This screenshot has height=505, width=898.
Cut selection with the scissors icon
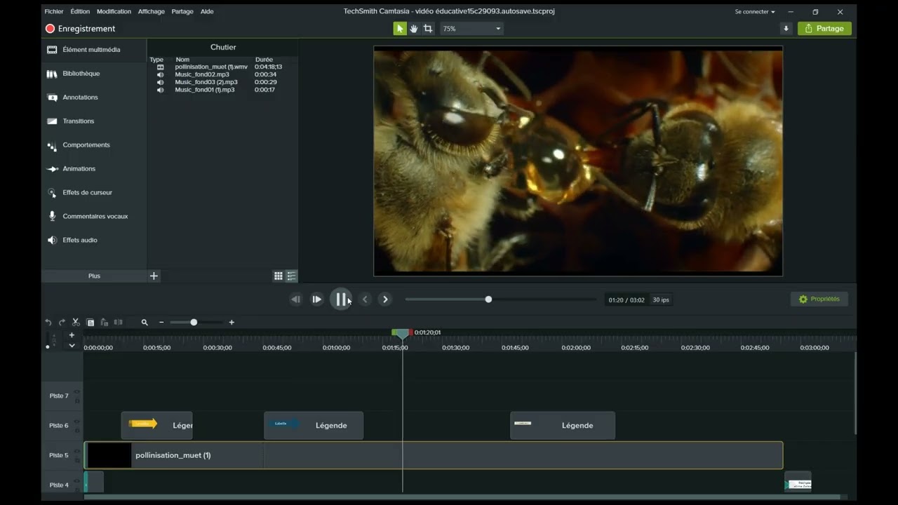tap(76, 323)
